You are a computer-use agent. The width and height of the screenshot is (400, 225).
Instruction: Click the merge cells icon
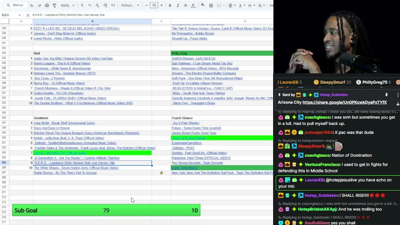(x=219, y=5)
